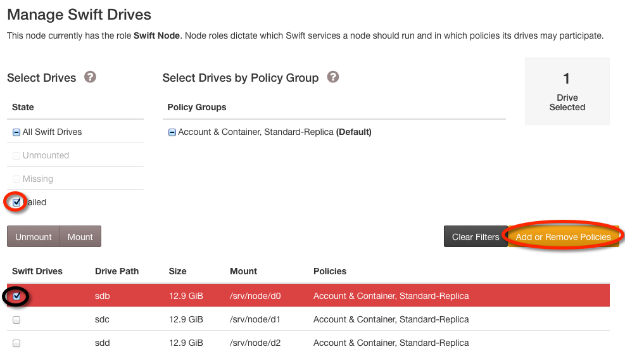This screenshot has height=356, width=625.
Task: Click mount path /srv/node/d0
Action: click(x=255, y=296)
